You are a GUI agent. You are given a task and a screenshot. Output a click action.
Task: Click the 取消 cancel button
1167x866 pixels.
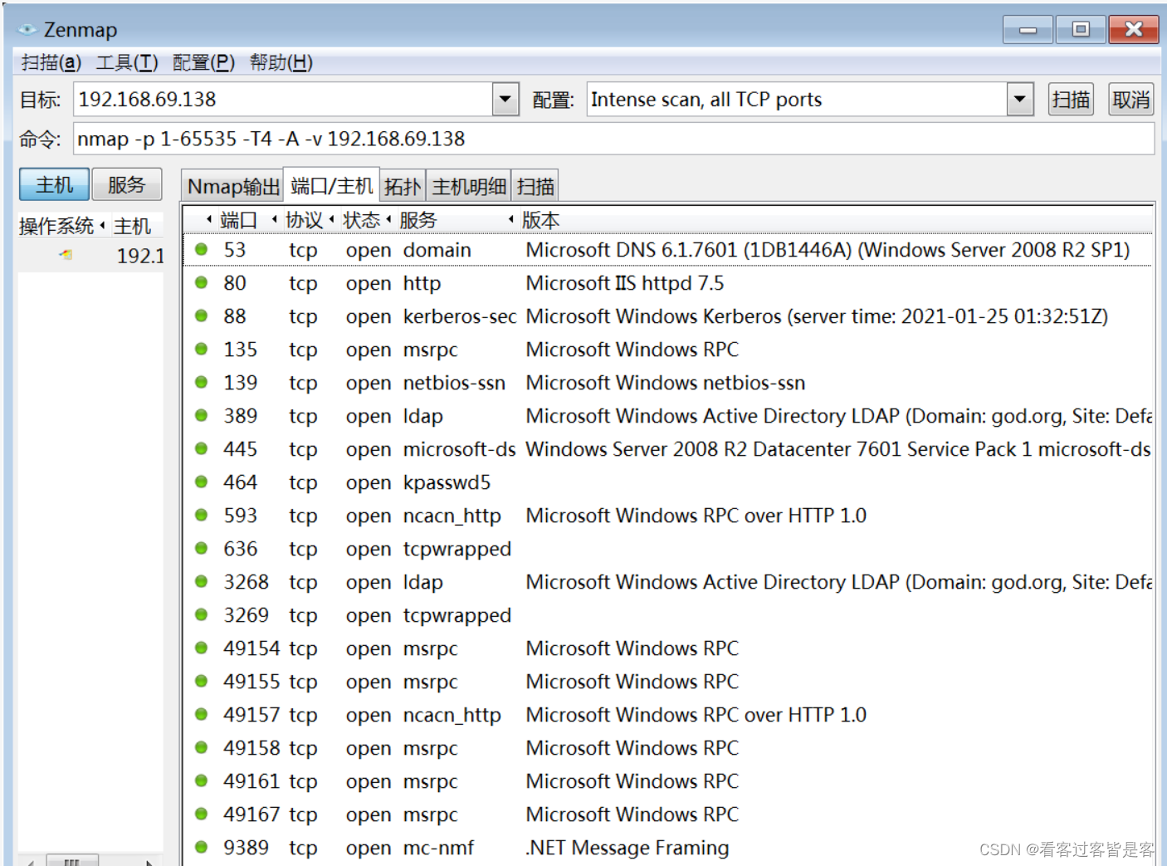pyautogui.click(x=1131, y=100)
